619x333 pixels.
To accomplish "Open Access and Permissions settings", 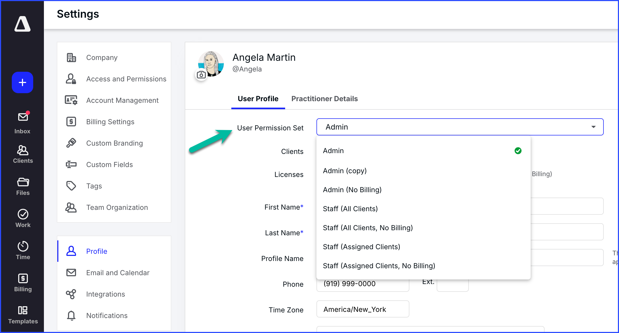I will click(x=126, y=79).
